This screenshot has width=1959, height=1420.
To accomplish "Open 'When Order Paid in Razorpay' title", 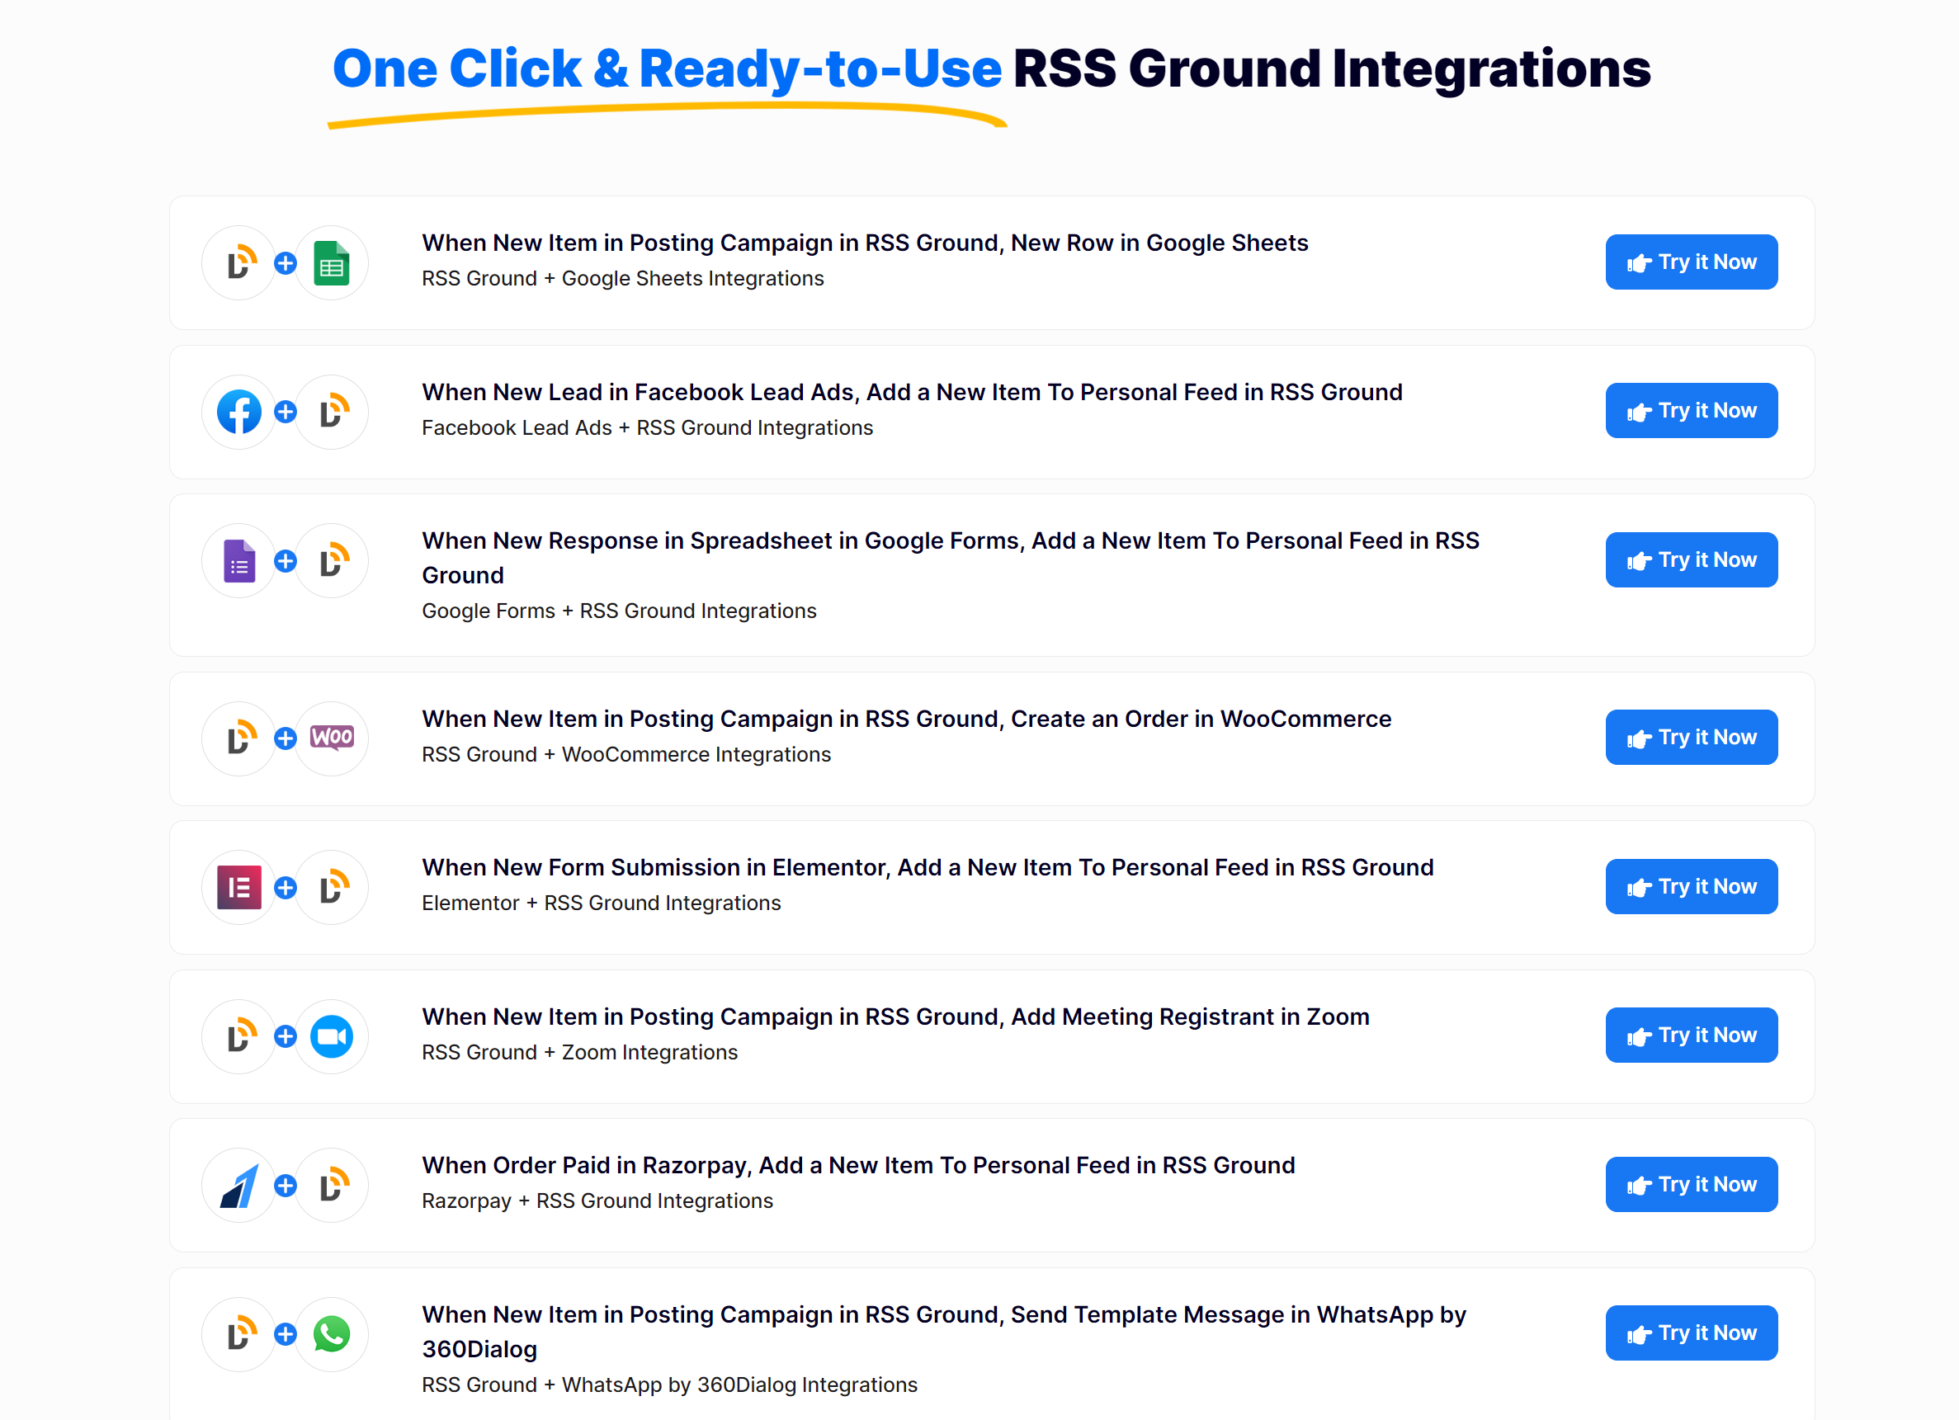I will click(858, 1165).
